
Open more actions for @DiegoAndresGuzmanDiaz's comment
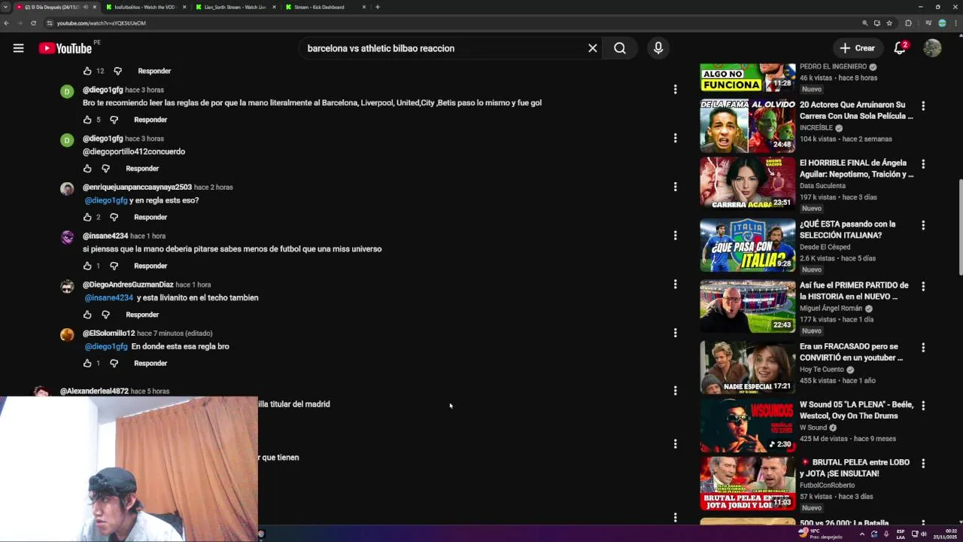coord(675,285)
